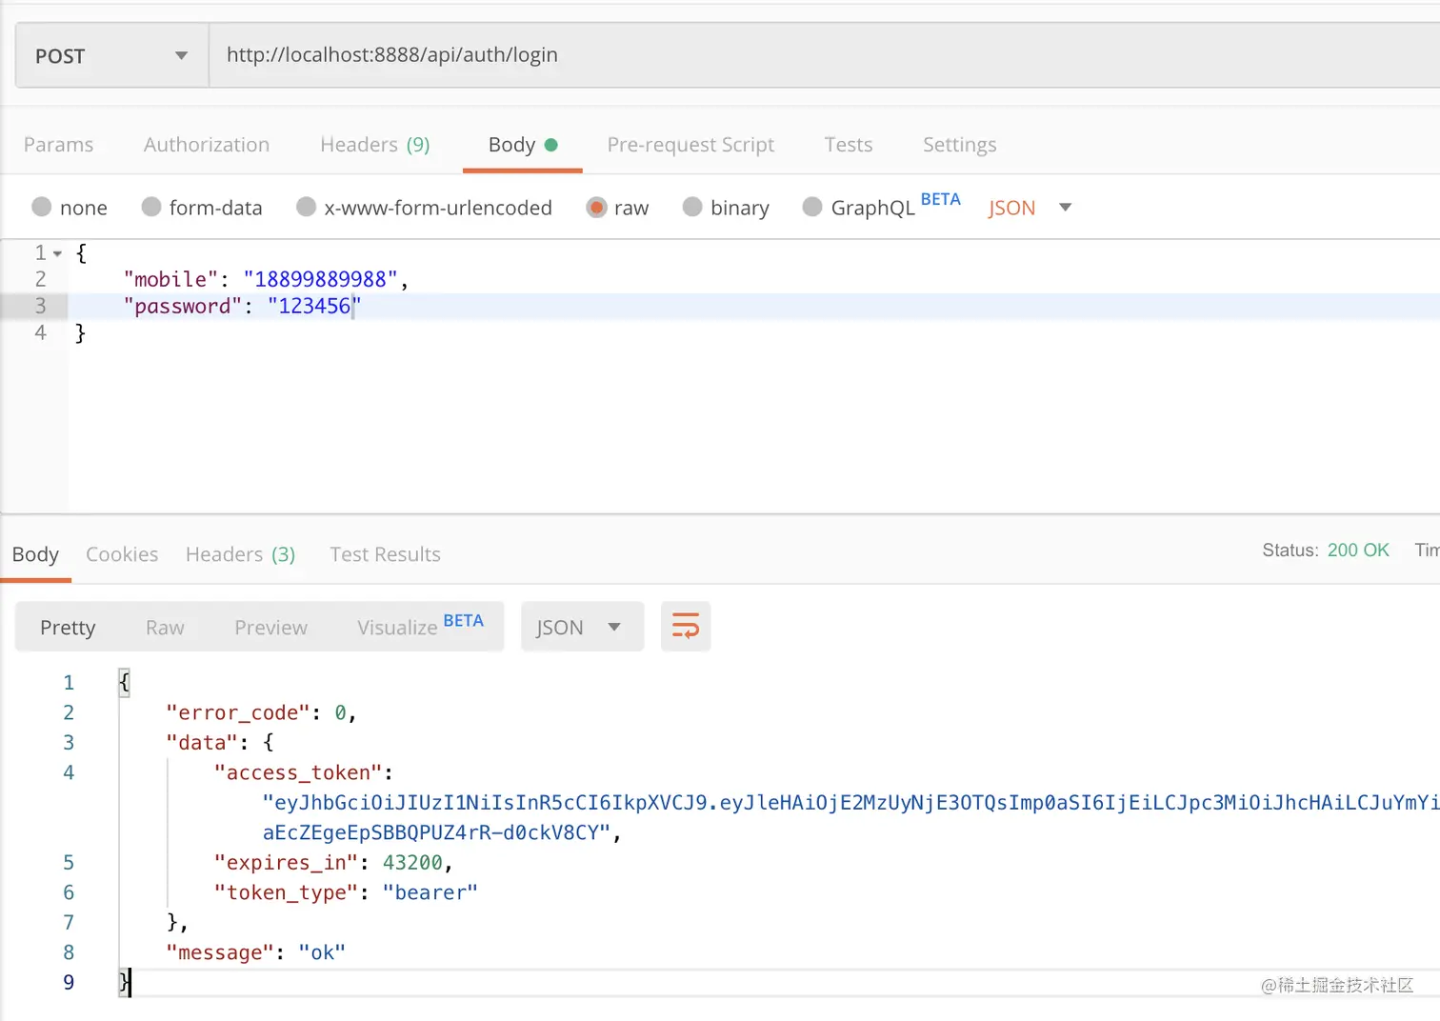Select the GraphQL body option

(x=812, y=207)
